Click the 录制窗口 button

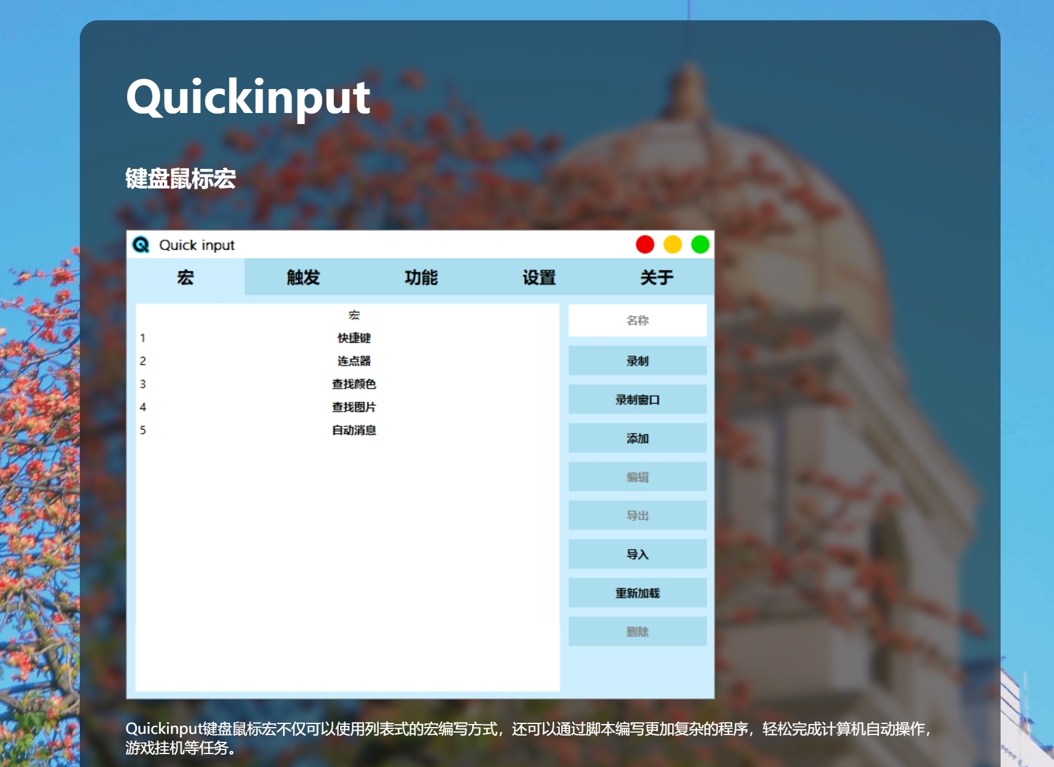(638, 399)
